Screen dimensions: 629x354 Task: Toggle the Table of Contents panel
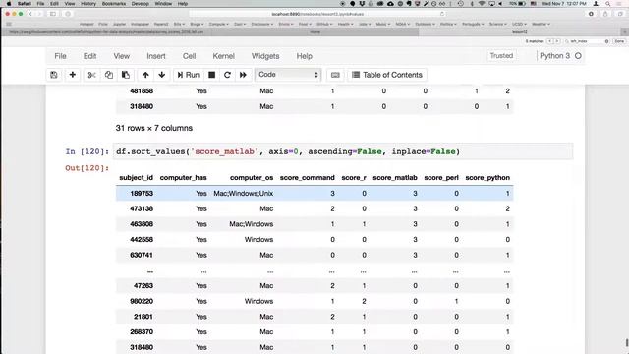(x=387, y=75)
